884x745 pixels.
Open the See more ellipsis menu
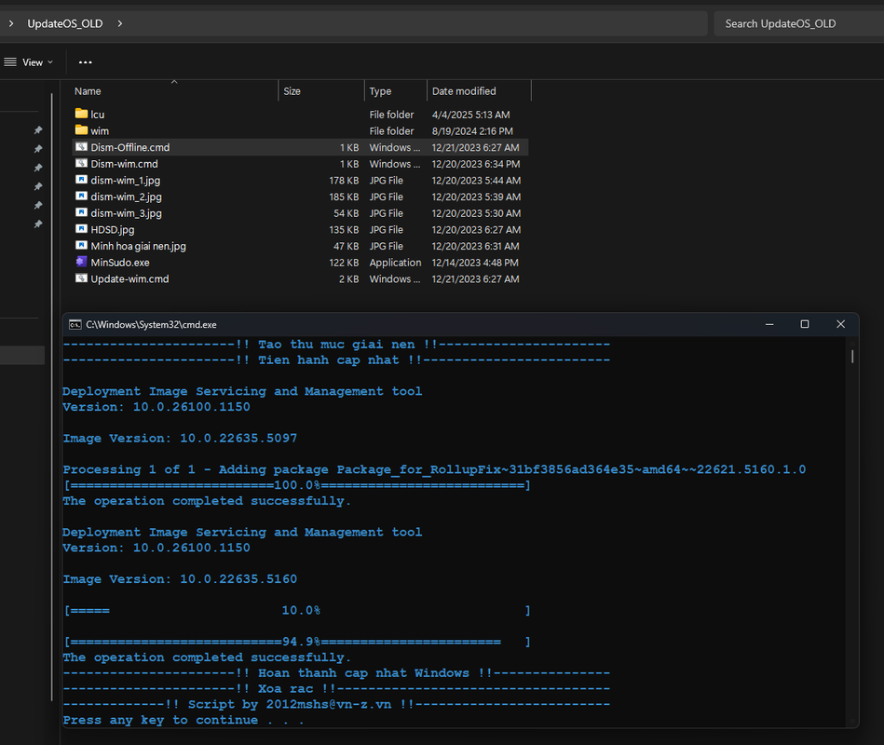85,62
